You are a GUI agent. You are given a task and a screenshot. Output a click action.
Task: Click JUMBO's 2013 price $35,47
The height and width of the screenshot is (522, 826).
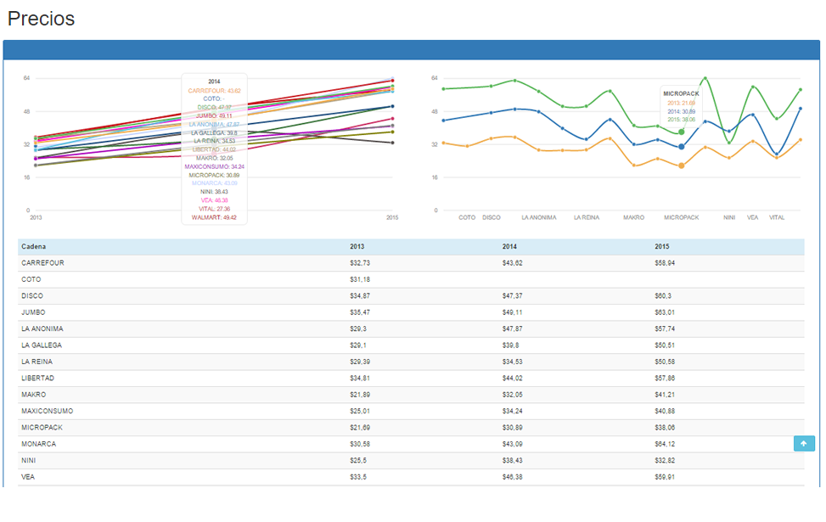tap(360, 312)
